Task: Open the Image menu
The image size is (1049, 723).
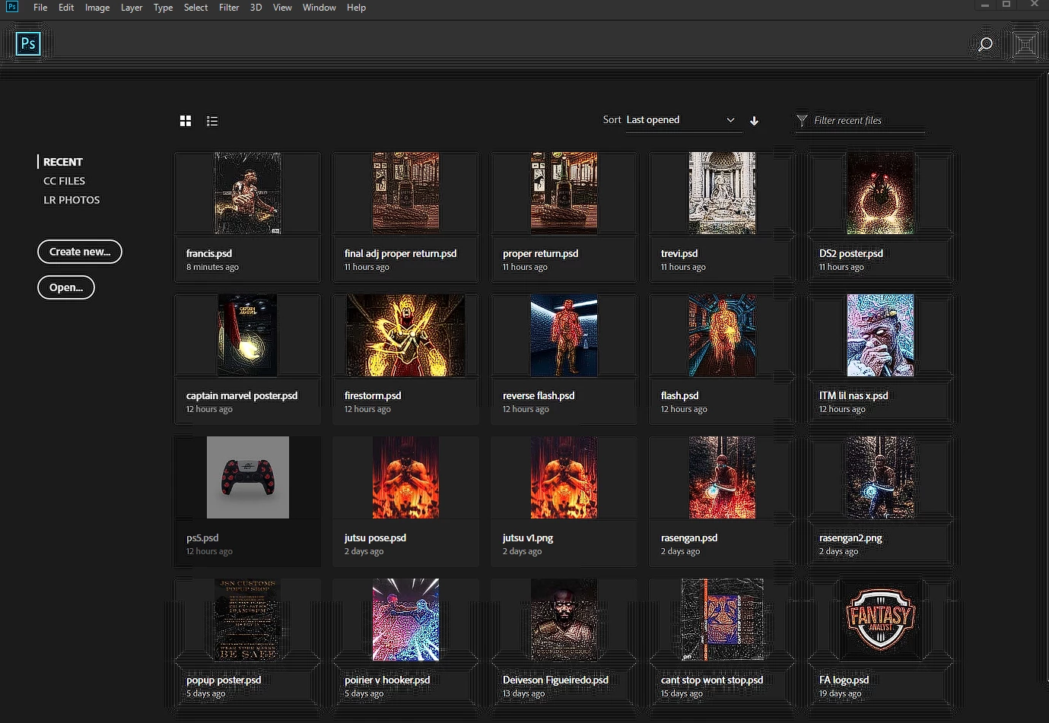Action: 97,8
